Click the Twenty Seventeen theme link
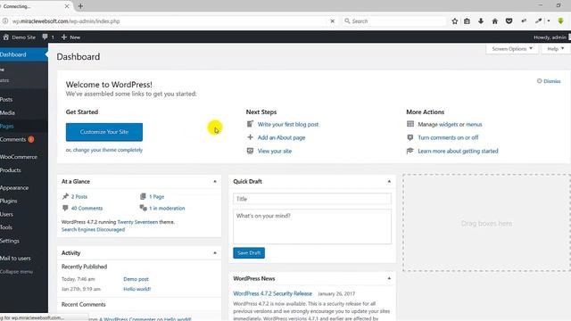Viewport: 571px width, 321px height. pyautogui.click(x=137, y=222)
